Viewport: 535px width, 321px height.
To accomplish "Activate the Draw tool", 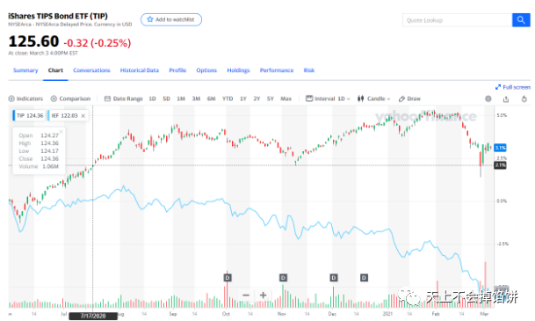I will 409,98.
